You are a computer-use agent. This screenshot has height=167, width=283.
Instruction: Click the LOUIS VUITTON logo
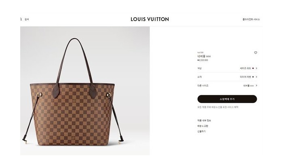pos(150,19)
